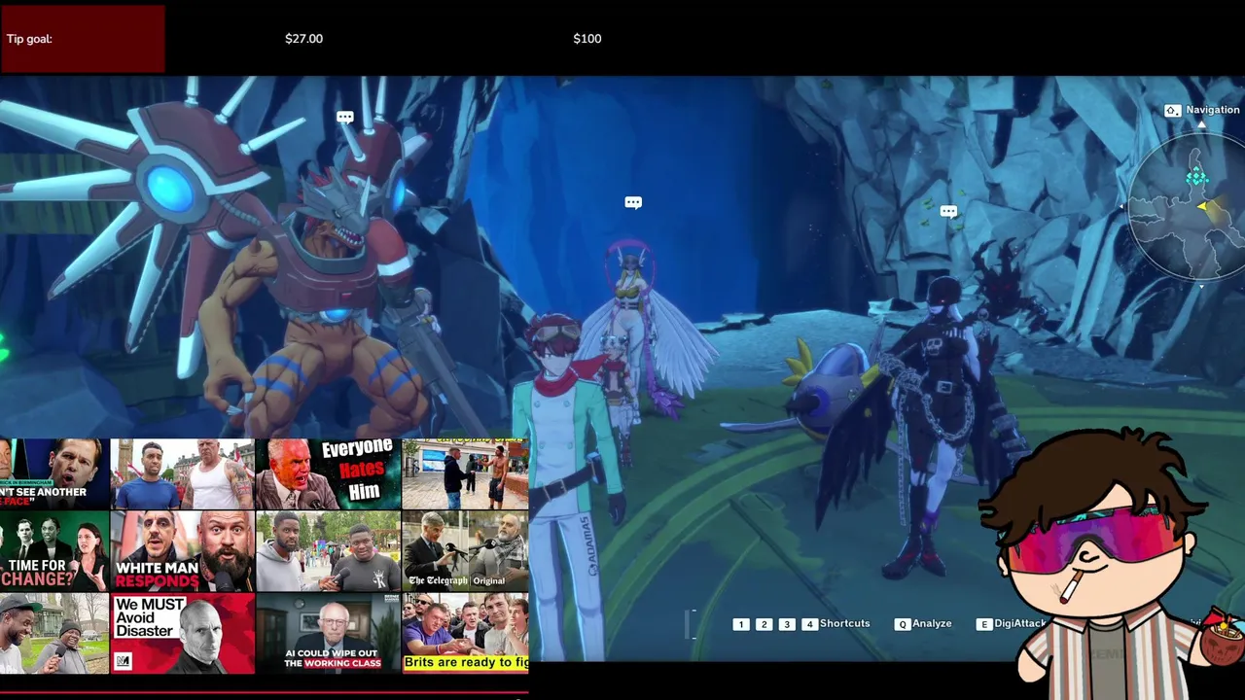Click the cyan objective marker on minimap

click(x=1196, y=177)
